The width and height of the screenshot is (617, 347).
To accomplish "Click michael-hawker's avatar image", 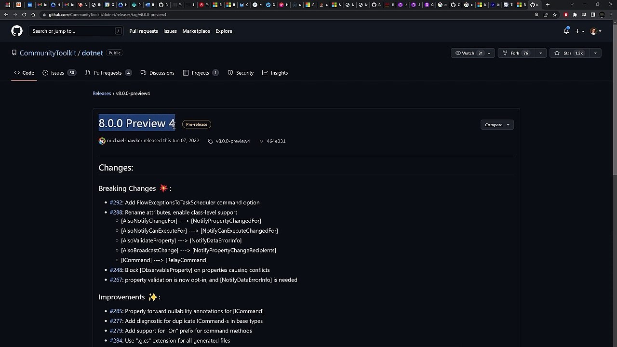I will tap(102, 141).
